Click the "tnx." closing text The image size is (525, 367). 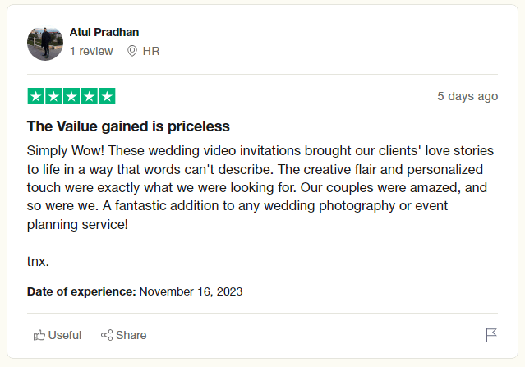(x=38, y=262)
